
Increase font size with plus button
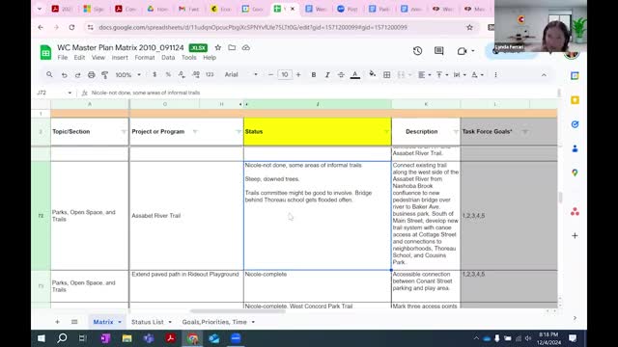coord(298,75)
